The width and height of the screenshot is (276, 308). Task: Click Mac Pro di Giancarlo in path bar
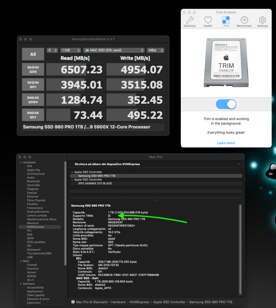(x=91, y=302)
